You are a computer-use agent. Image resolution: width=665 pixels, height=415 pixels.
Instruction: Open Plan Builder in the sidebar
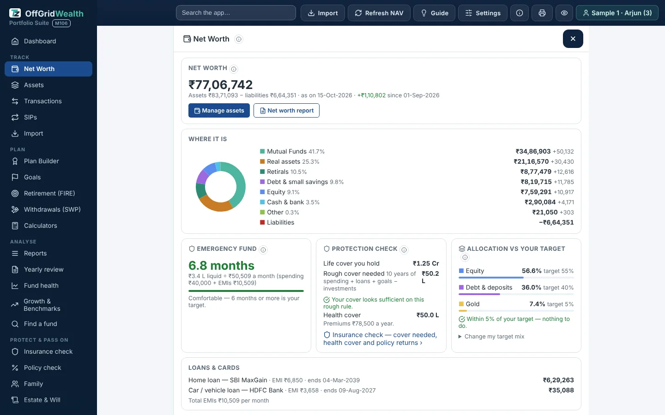[48, 161]
